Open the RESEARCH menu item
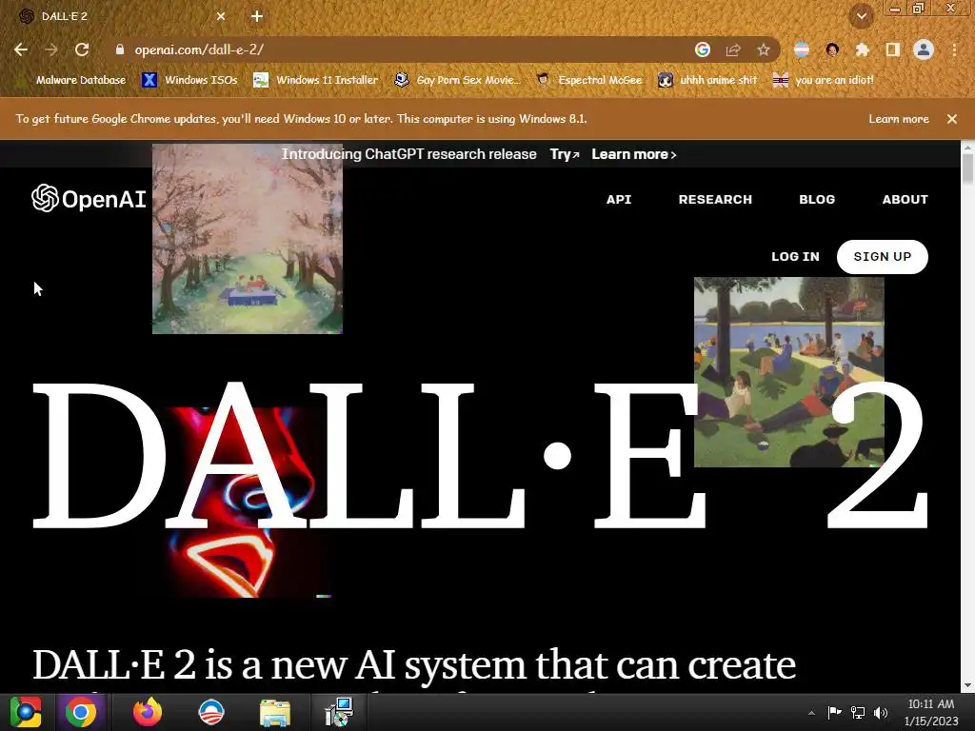 715,200
